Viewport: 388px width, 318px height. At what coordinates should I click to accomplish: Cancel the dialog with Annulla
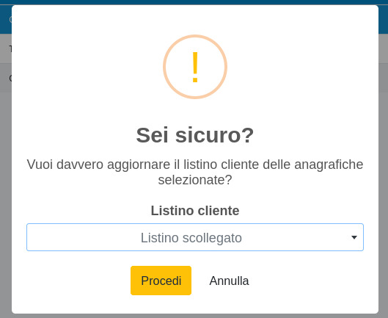229,281
